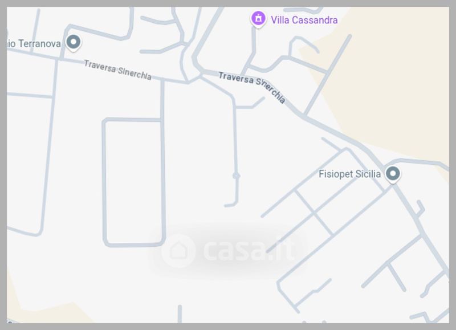Click the partially visible Google logo
Viewport: 456px width, 330px height.
coord(10,321)
